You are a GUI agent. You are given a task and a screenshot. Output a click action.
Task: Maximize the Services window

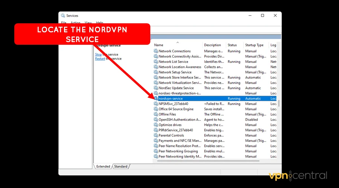(263, 15)
